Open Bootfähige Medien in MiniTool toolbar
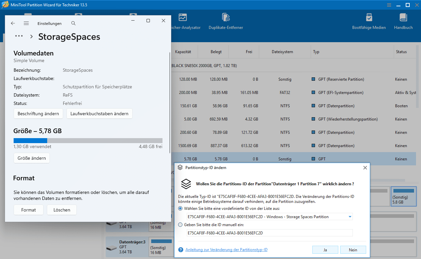Image resolution: width=421 pixels, height=259 pixels. pyautogui.click(x=369, y=21)
